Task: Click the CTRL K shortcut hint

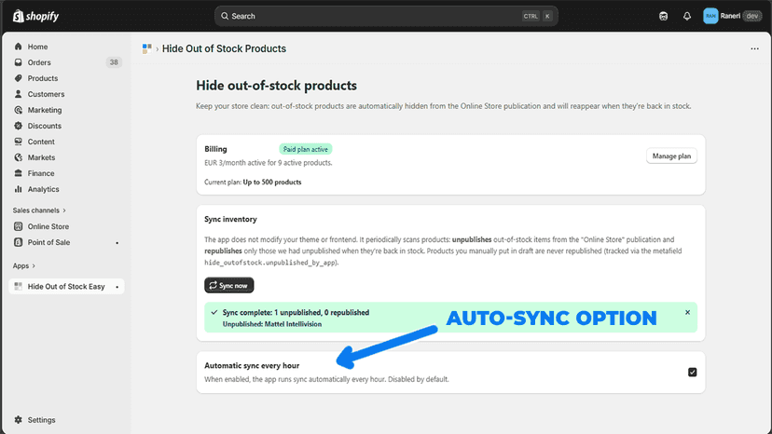Action: coord(537,16)
